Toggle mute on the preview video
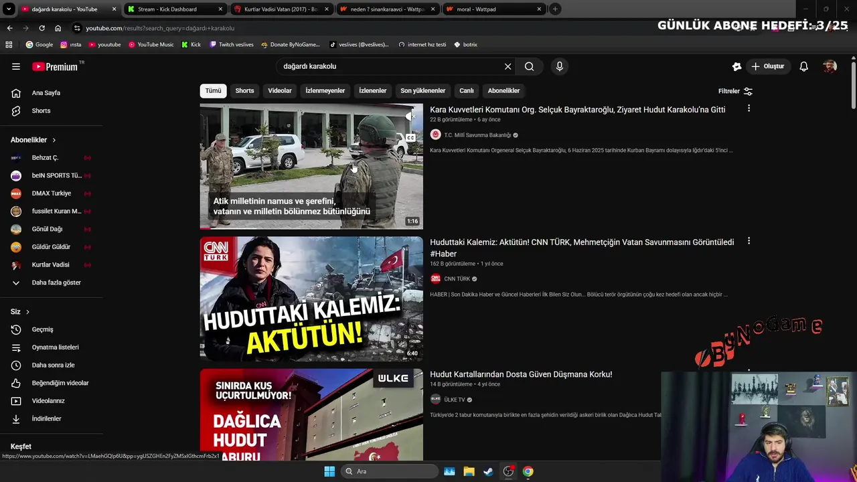Viewport: 857px width, 482px height. [x=410, y=116]
